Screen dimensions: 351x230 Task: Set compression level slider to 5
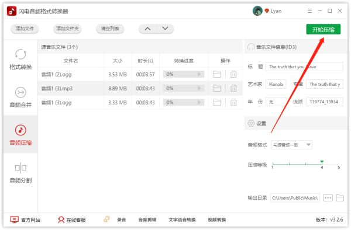coord(338,164)
